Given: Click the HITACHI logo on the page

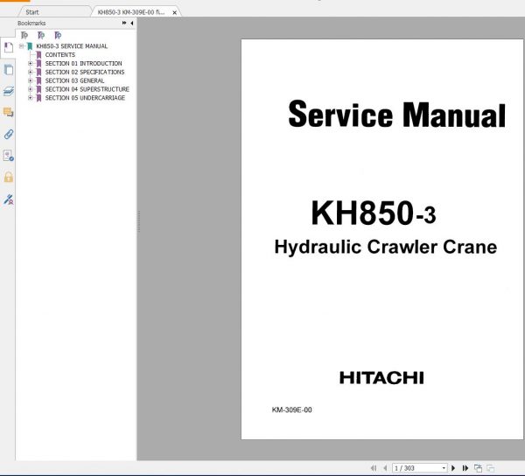Looking at the screenshot, I should pos(381,378).
